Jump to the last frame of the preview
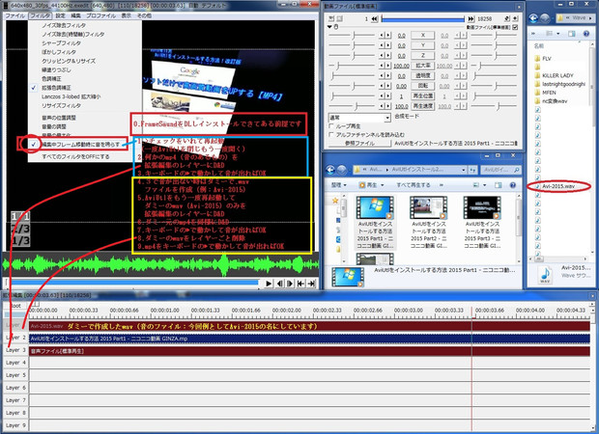599x434 pixels. (x=313, y=285)
